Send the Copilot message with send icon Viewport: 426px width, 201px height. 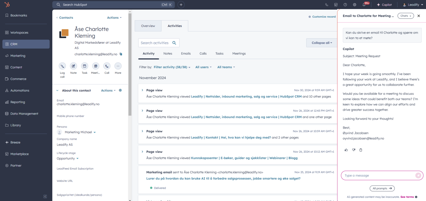pyautogui.click(x=418, y=175)
